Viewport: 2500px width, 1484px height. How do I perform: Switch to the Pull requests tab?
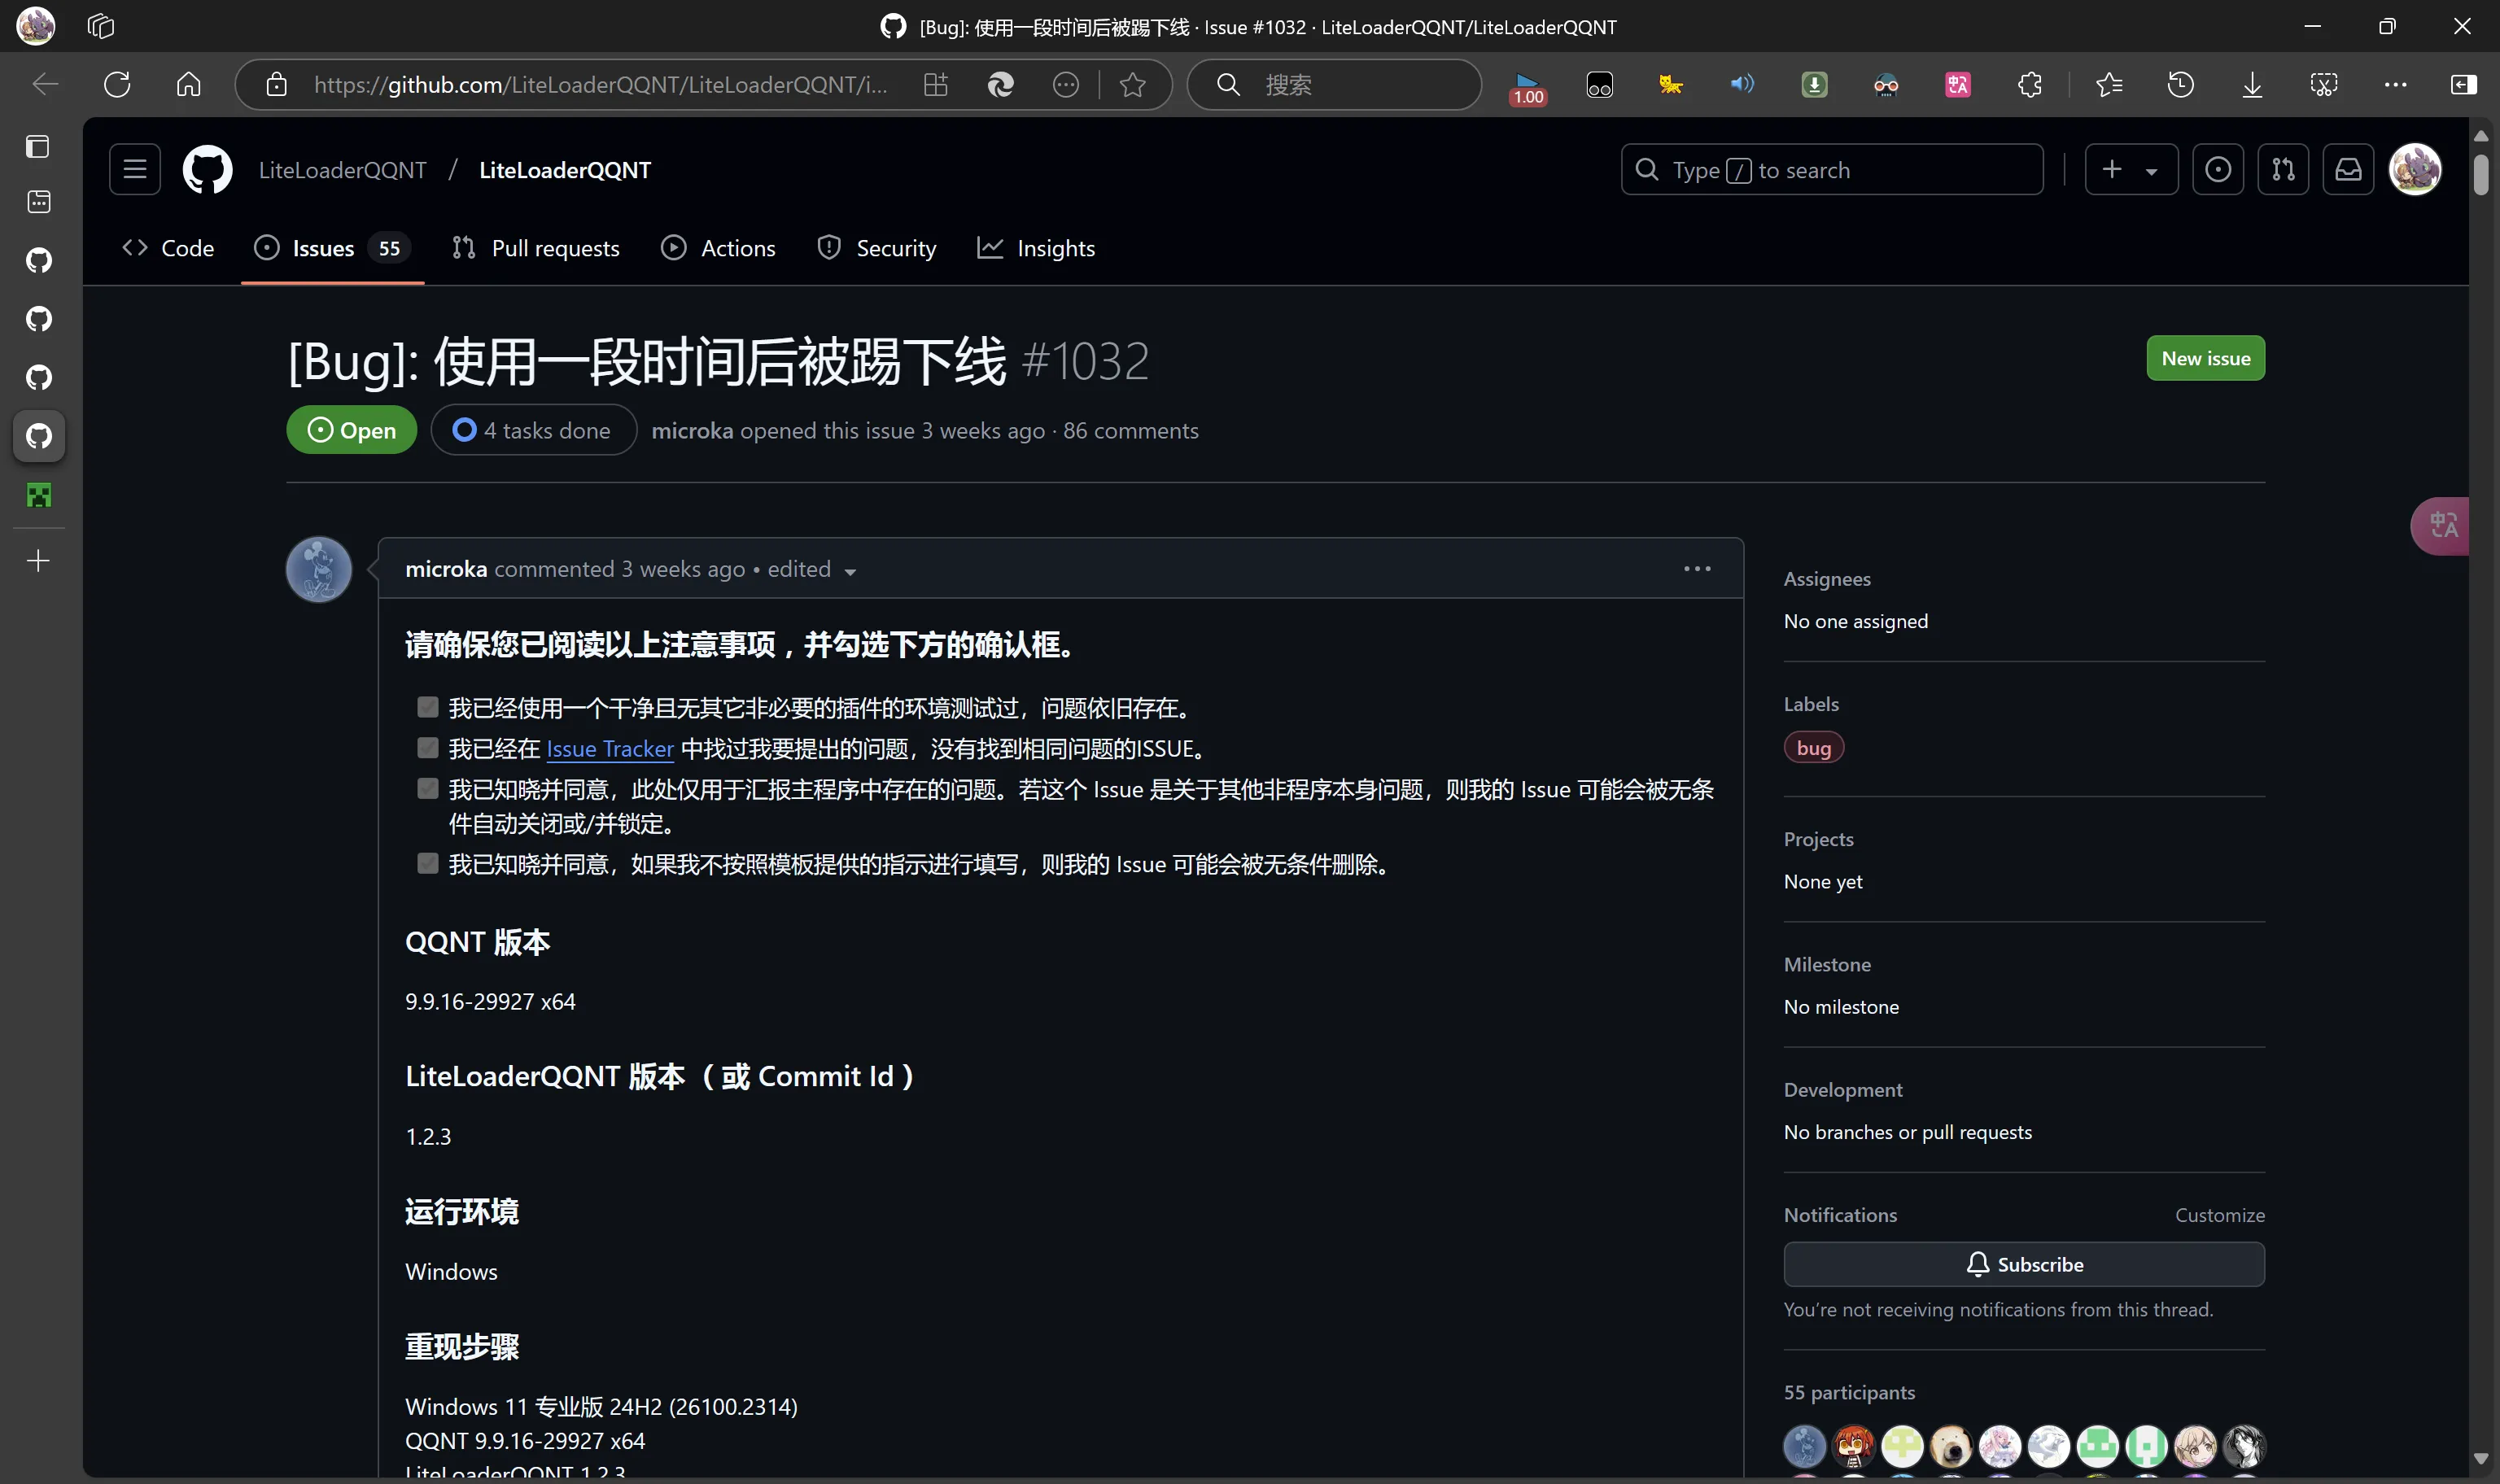(536, 248)
